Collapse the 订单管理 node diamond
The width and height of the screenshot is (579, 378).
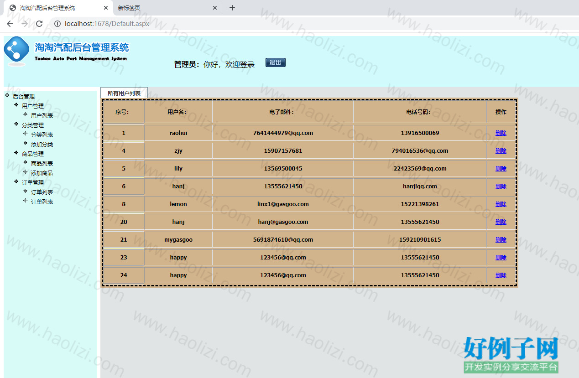(x=16, y=181)
